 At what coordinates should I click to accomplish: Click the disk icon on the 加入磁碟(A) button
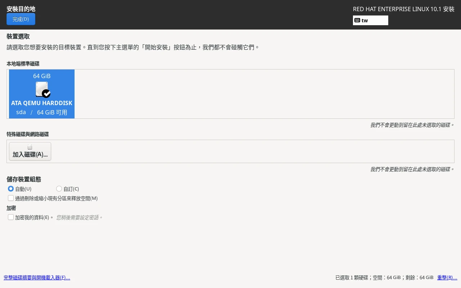click(30, 147)
